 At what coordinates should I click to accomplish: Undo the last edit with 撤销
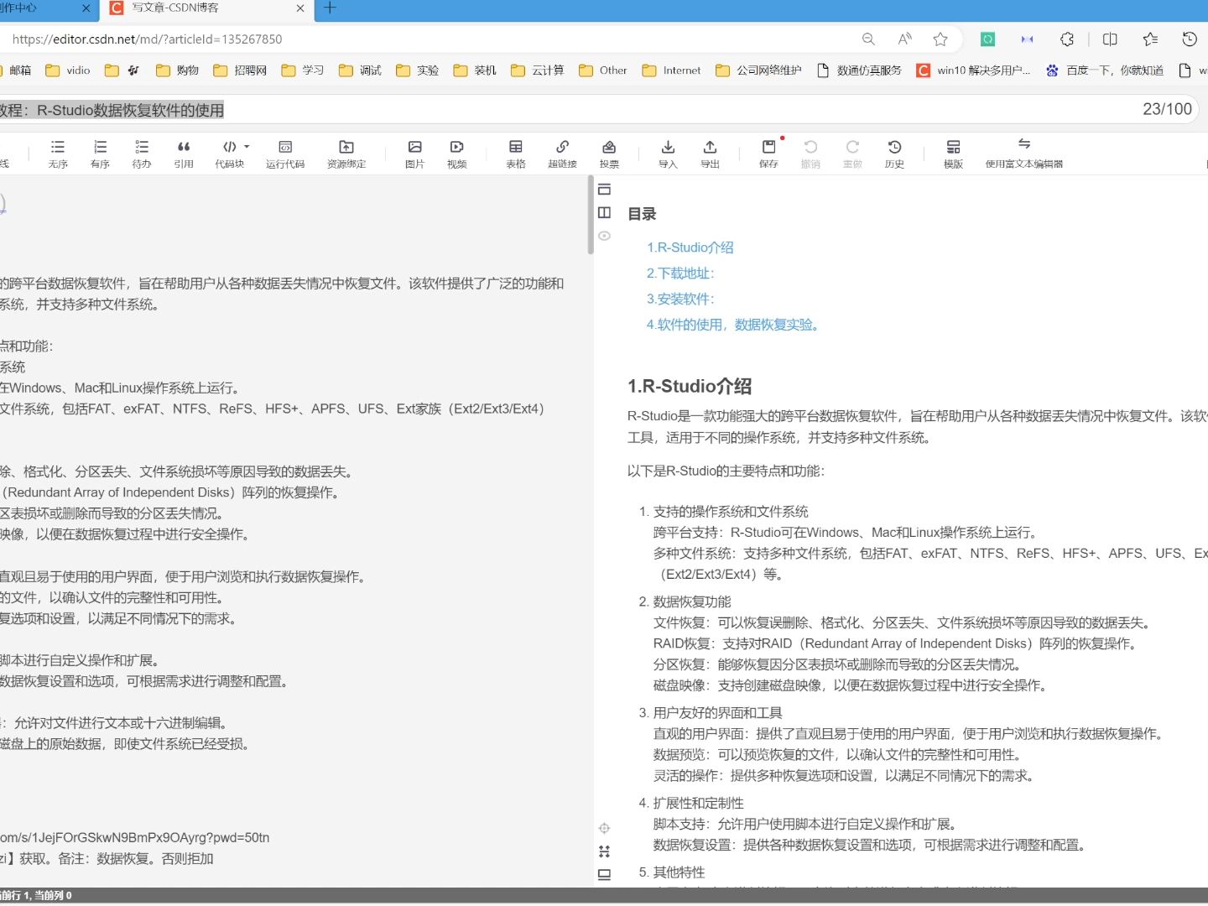810,154
